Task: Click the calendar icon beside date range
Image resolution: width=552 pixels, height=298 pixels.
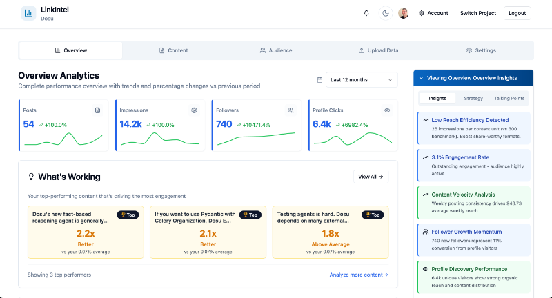Action: [x=319, y=80]
